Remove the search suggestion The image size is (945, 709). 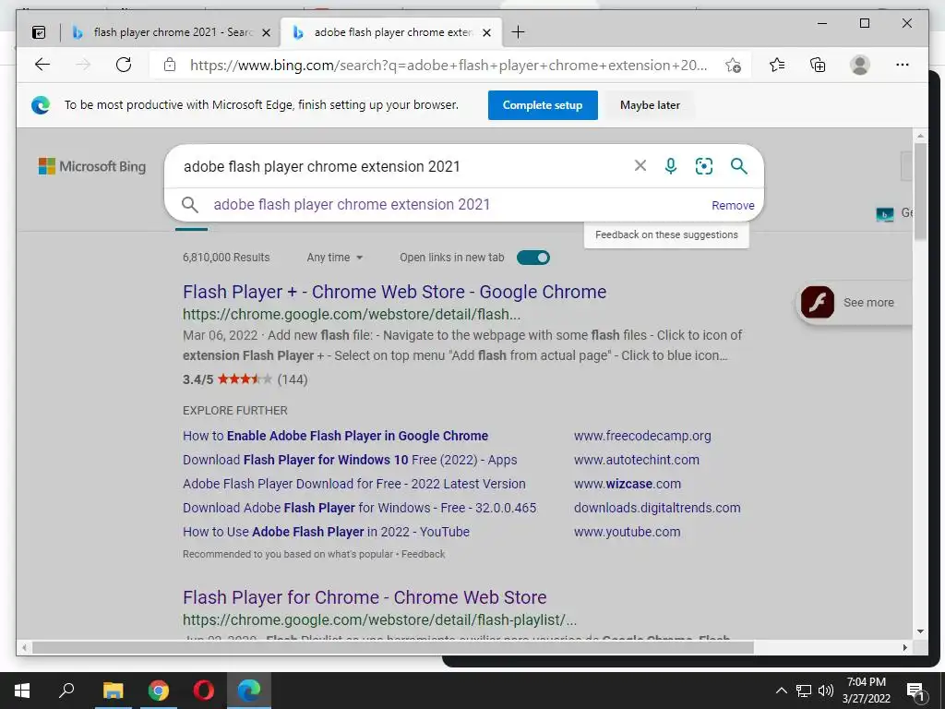(733, 206)
